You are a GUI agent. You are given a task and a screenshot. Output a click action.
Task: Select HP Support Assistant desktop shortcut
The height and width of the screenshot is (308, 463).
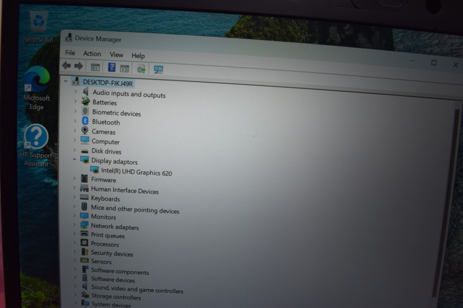36,146
